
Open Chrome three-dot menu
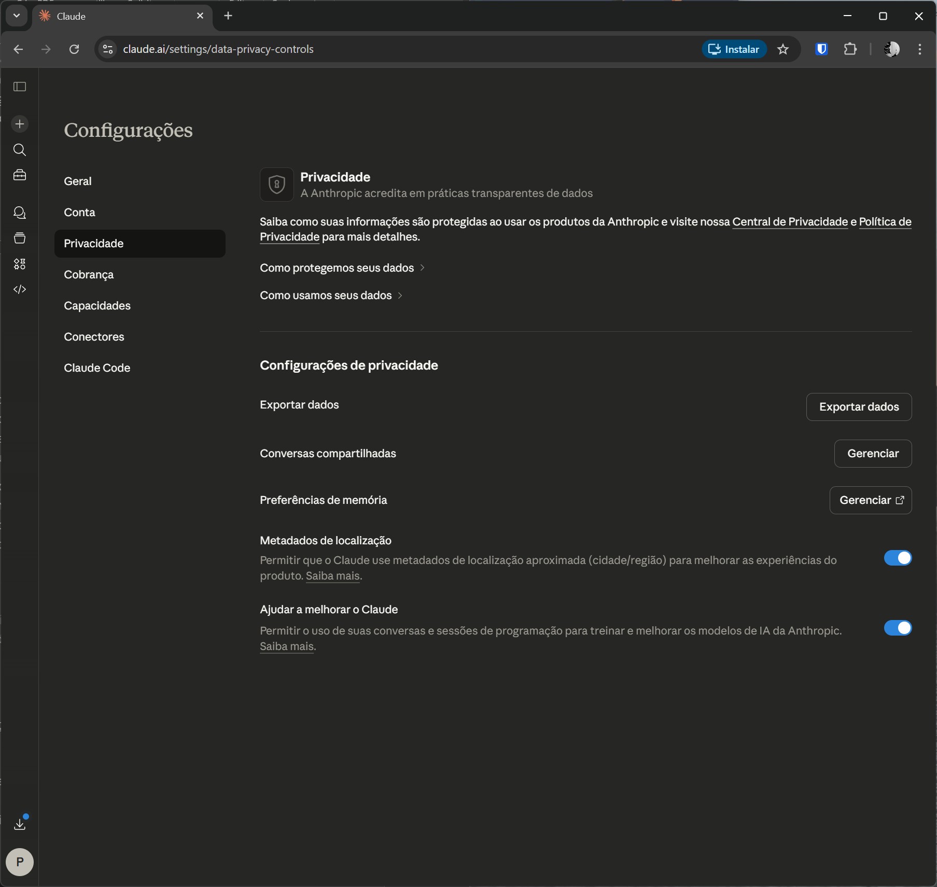(920, 49)
